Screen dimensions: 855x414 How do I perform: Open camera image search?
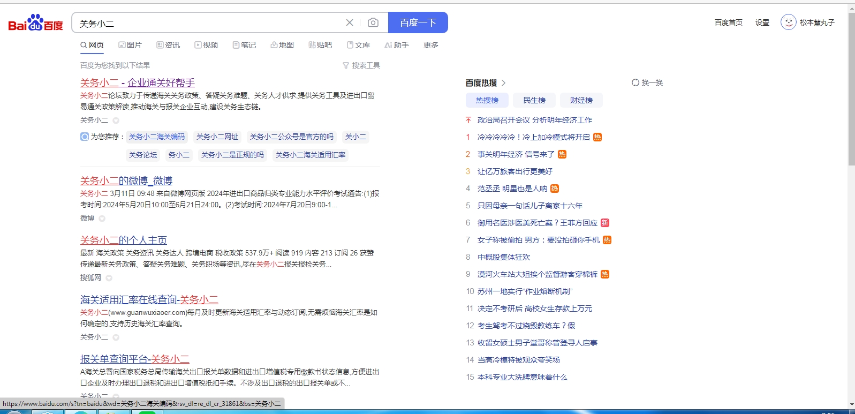point(373,22)
